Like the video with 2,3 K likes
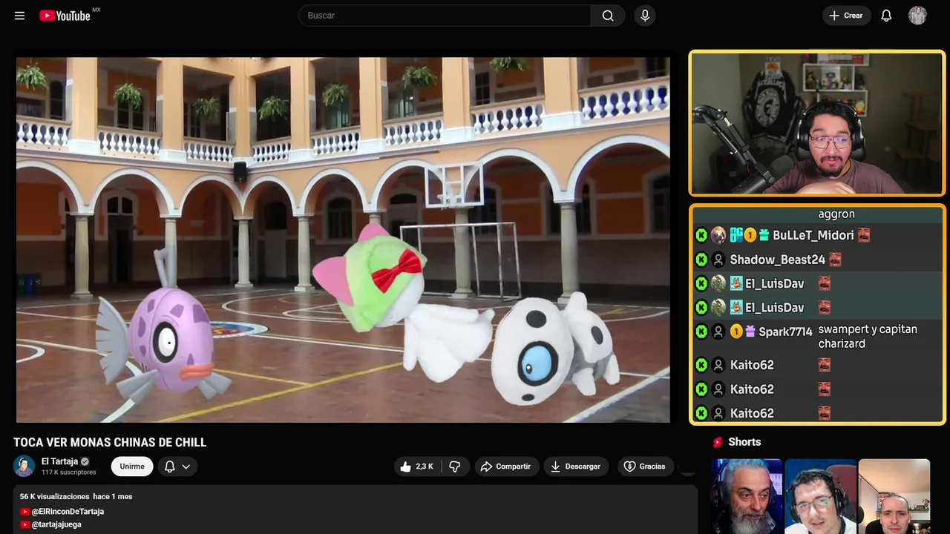This screenshot has width=950, height=534. [416, 467]
